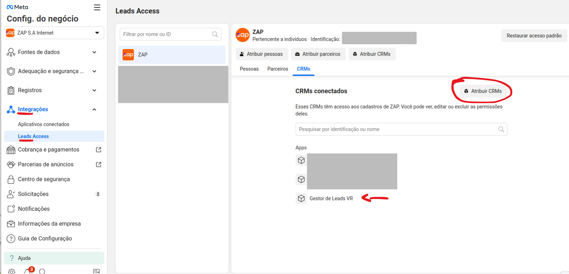The height and width of the screenshot is (274, 569).
Task: Click the Meta logo
Action: (17, 7)
